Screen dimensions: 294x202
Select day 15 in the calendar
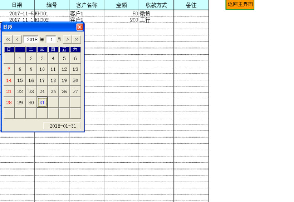click(20, 80)
